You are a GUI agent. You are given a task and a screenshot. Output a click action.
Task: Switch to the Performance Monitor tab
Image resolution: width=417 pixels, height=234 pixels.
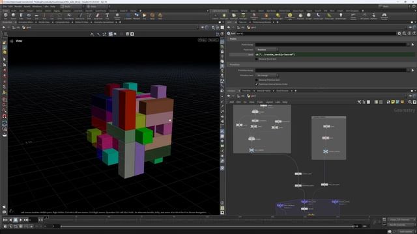tap(262, 22)
